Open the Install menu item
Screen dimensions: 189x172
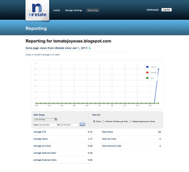point(56,10)
